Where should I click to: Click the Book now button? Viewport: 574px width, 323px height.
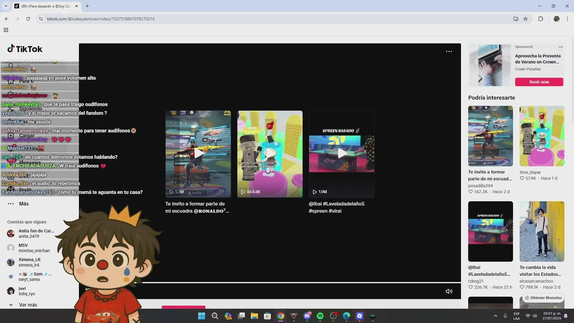click(539, 82)
